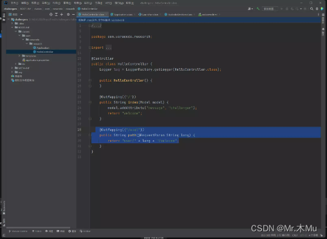The height and width of the screenshot is (239, 327).
Task: Hide the Project panel with minus icon
Action: 73,14
